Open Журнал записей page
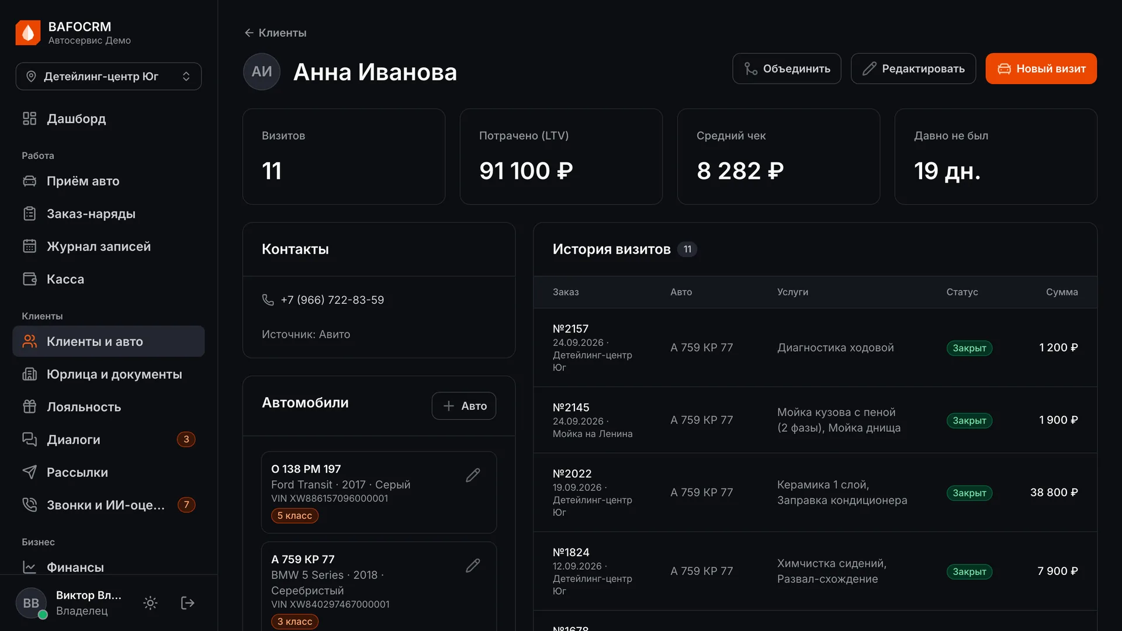This screenshot has width=1122, height=631. point(109,247)
